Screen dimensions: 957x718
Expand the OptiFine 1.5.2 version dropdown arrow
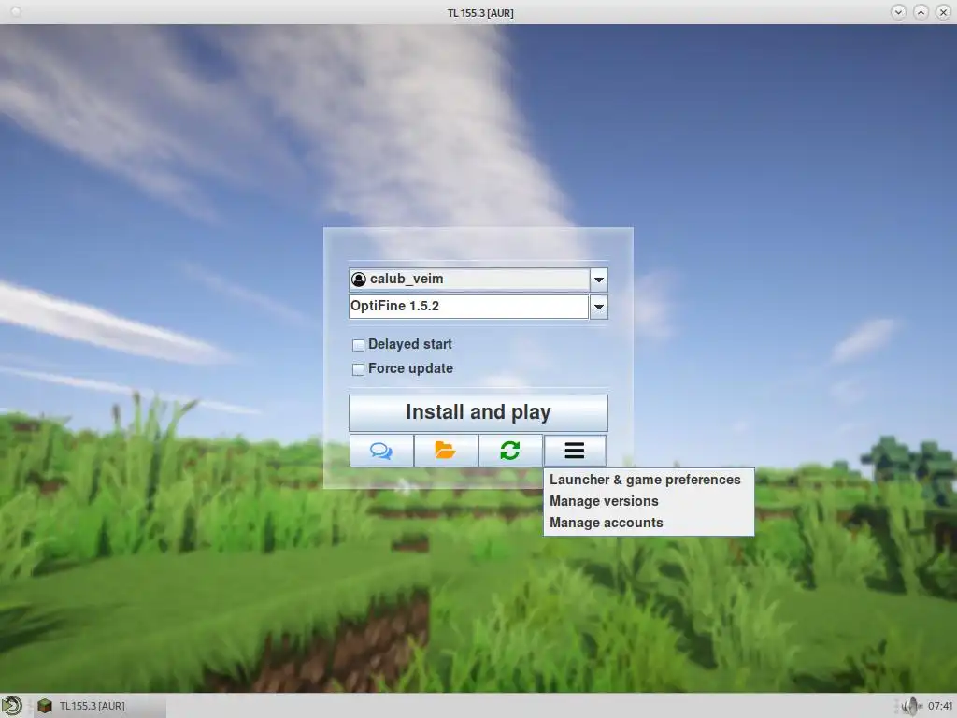[x=599, y=307]
